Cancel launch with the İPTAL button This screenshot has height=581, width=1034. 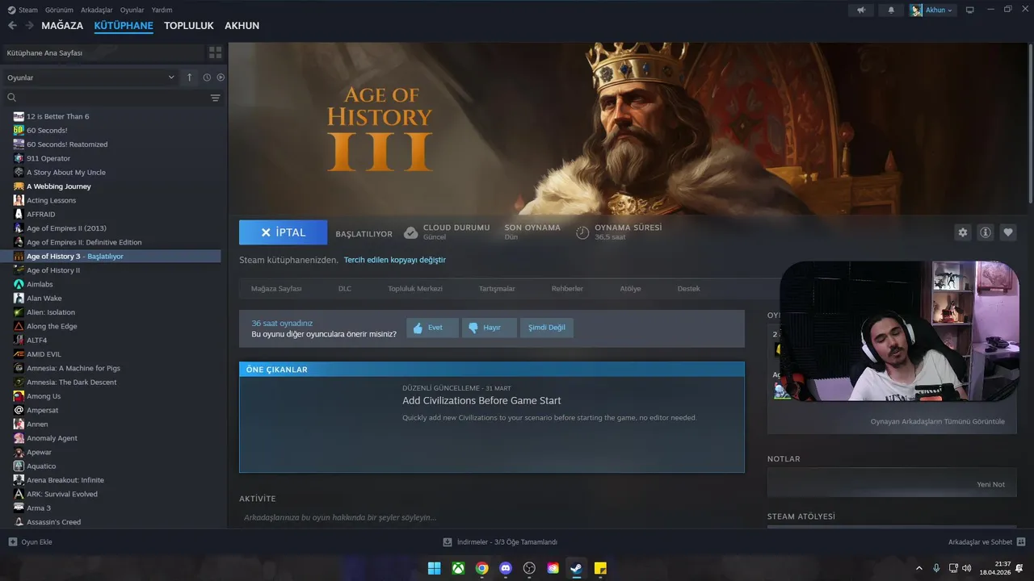(x=284, y=232)
